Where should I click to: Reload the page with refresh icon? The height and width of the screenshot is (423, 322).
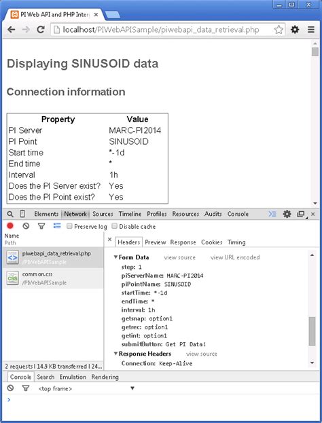pos(41,29)
